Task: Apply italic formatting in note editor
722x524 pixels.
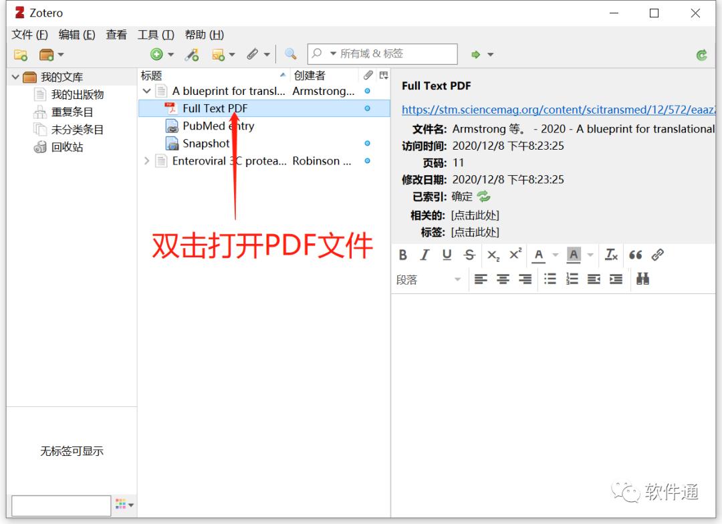Action: [425, 255]
